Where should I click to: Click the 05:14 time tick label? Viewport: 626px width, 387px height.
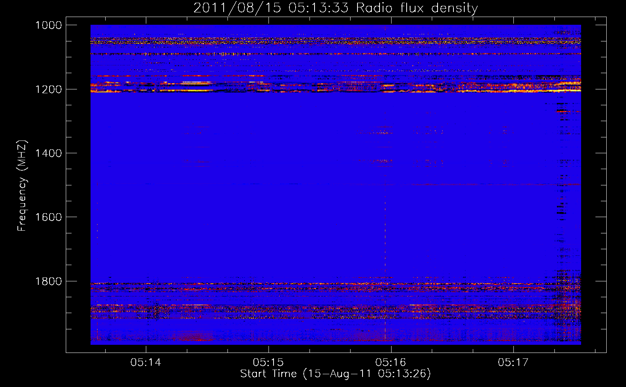click(145, 362)
